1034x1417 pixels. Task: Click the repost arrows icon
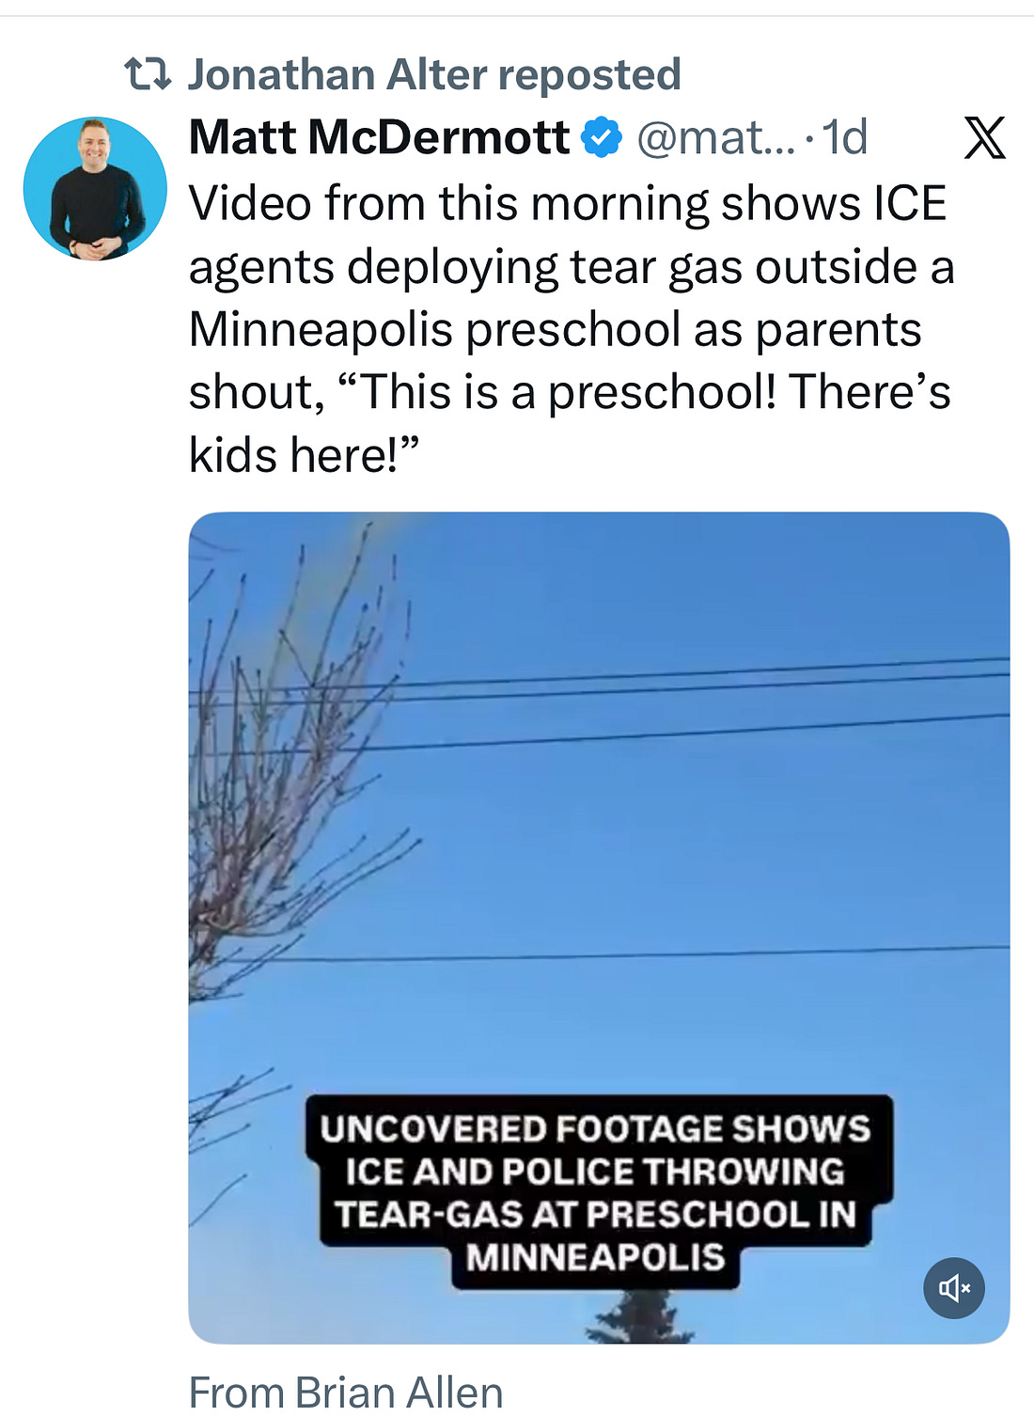click(148, 73)
